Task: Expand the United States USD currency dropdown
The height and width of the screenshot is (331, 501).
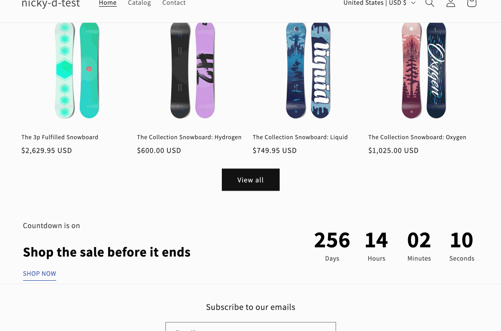Action: [x=379, y=3]
